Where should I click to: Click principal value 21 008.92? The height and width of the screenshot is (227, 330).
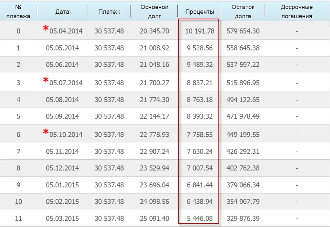click(x=154, y=48)
